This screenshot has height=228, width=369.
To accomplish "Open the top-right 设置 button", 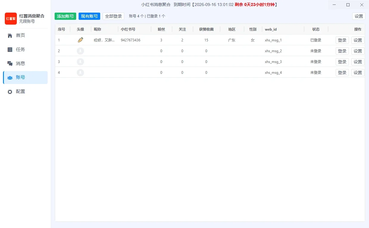I will [x=359, y=16].
